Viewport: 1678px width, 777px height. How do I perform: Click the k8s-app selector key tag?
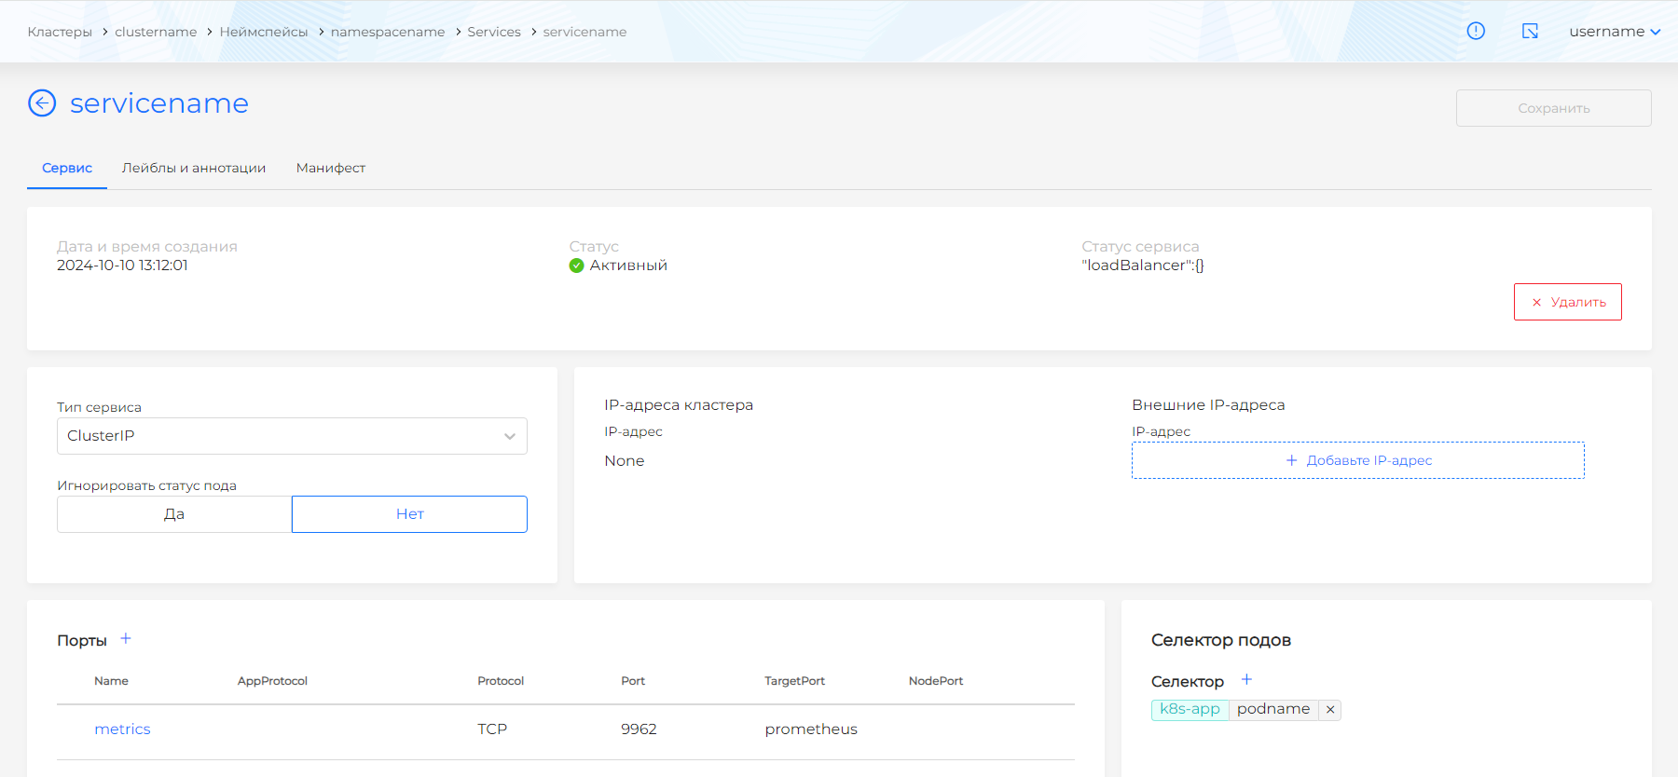click(x=1190, y=709)
